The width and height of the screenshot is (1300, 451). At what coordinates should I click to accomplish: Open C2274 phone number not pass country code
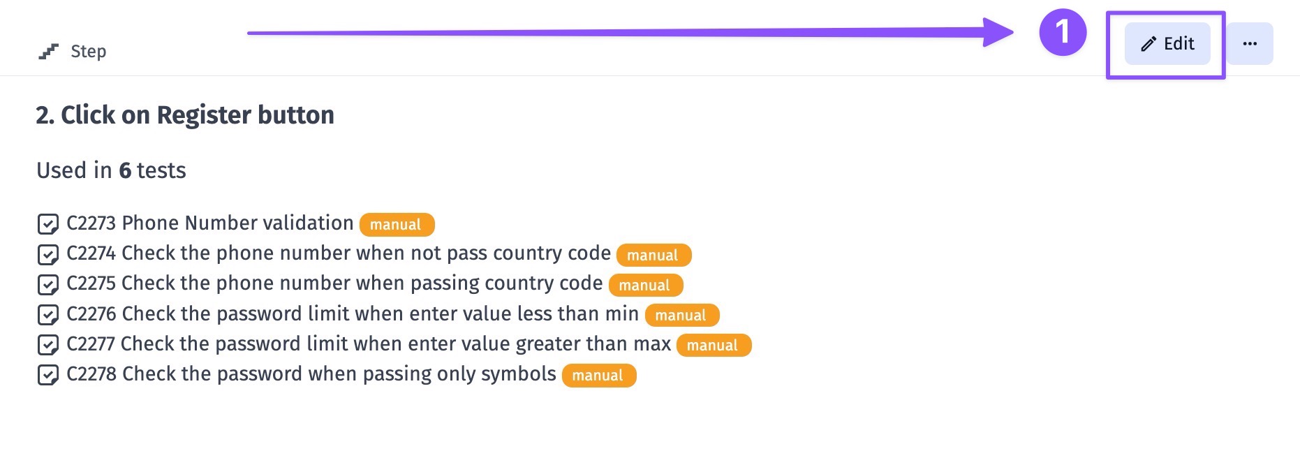338,253
